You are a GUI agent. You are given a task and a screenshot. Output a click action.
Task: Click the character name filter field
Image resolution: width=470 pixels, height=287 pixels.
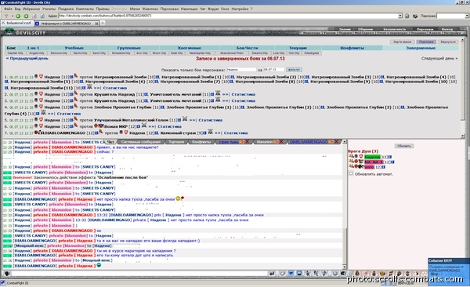[x=241, y=70]
